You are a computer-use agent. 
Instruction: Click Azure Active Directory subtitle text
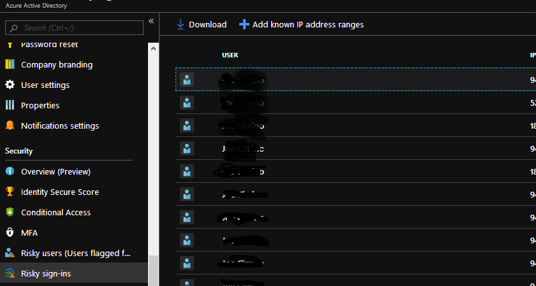[x=36, y=6]
